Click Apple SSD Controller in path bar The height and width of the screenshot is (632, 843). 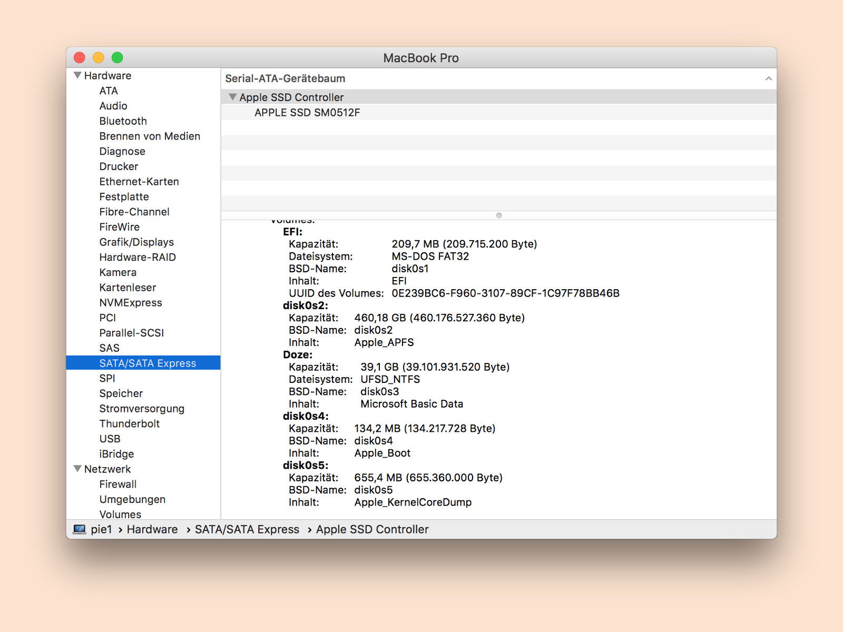point(373,529)
